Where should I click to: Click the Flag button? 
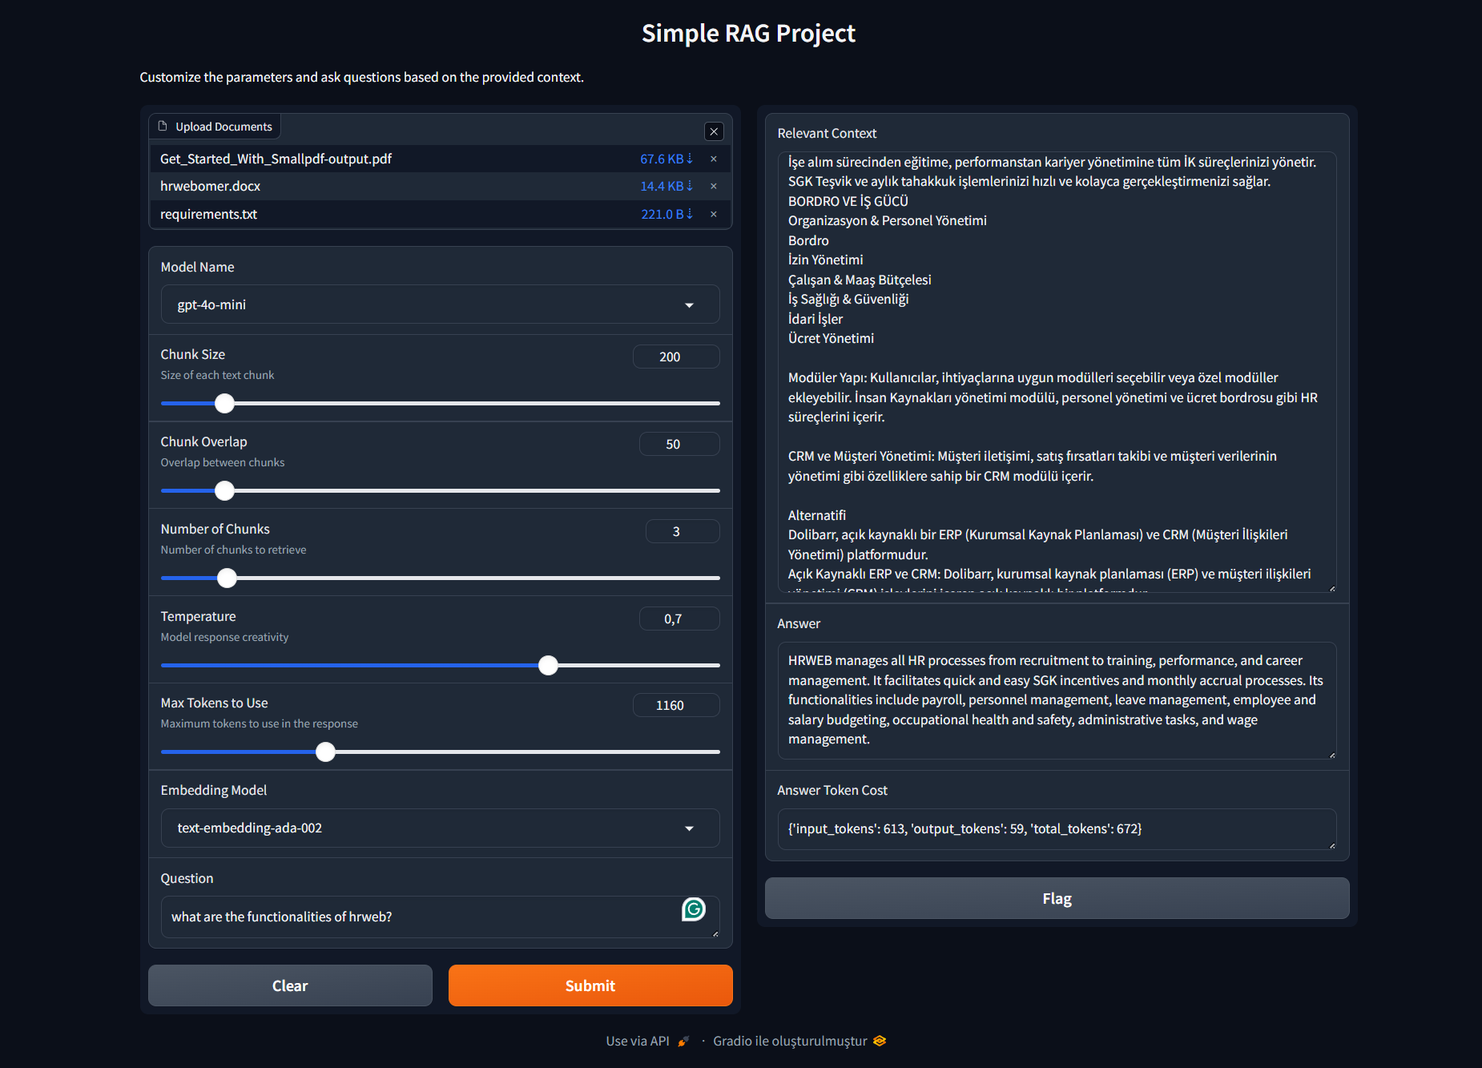(1057, 898)
